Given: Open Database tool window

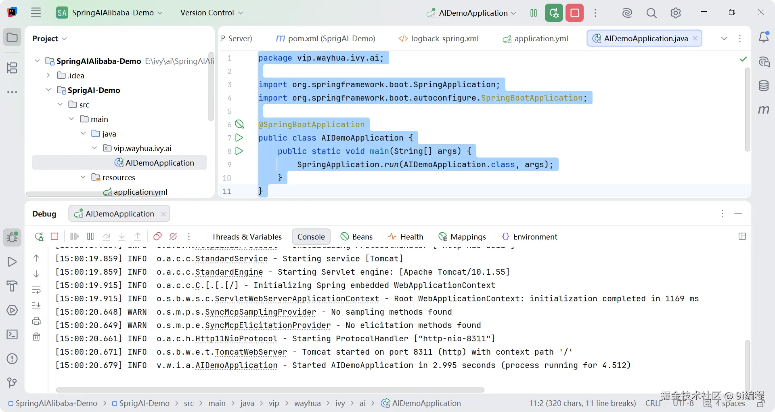Looking at the screenshot, I should coord(764,86).
